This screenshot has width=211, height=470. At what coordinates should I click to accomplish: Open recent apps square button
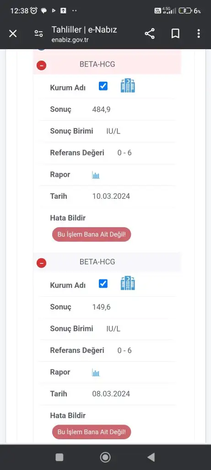point(60,457)
